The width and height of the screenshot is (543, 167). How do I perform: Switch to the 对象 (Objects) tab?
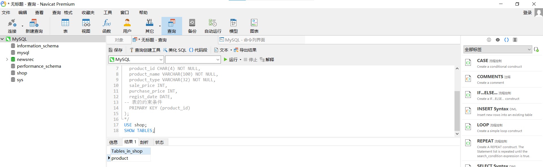[119, 40]
